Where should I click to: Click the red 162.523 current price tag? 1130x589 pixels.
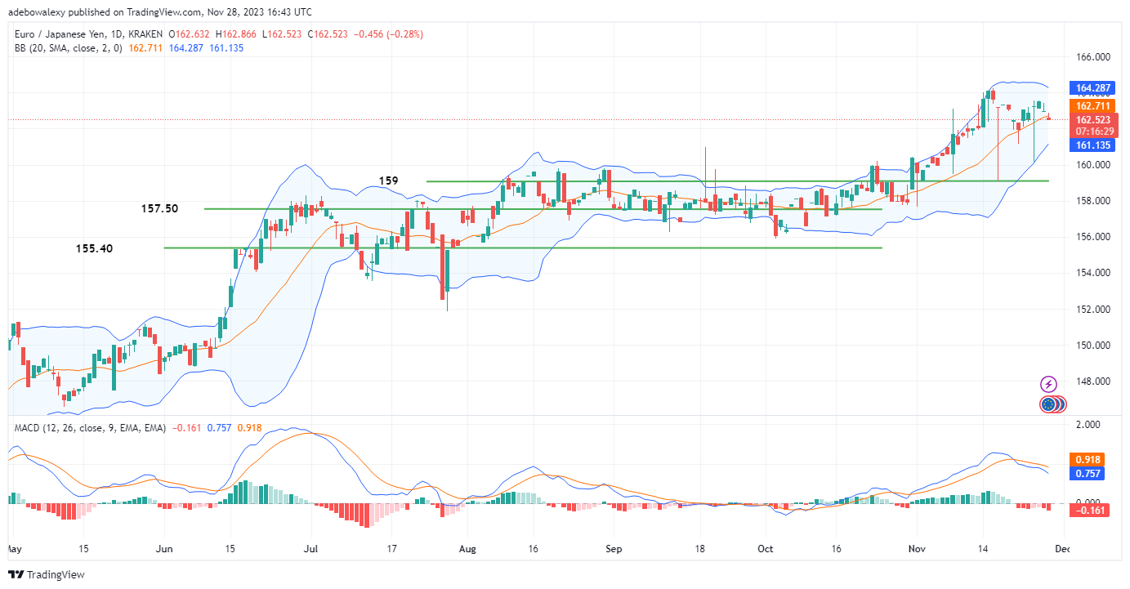pos(1092,119)
